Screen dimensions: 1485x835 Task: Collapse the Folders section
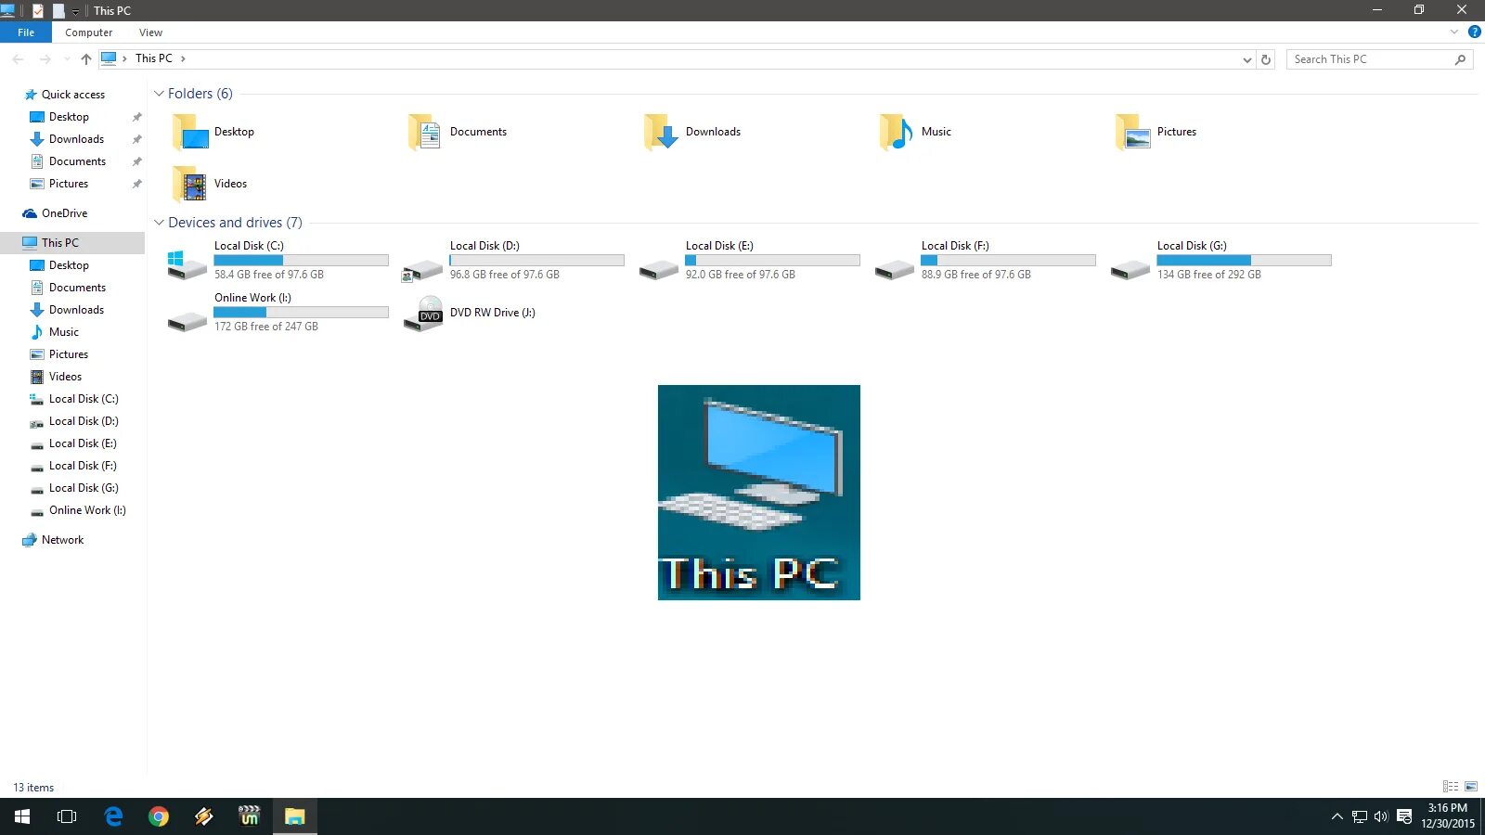(160, 93)
